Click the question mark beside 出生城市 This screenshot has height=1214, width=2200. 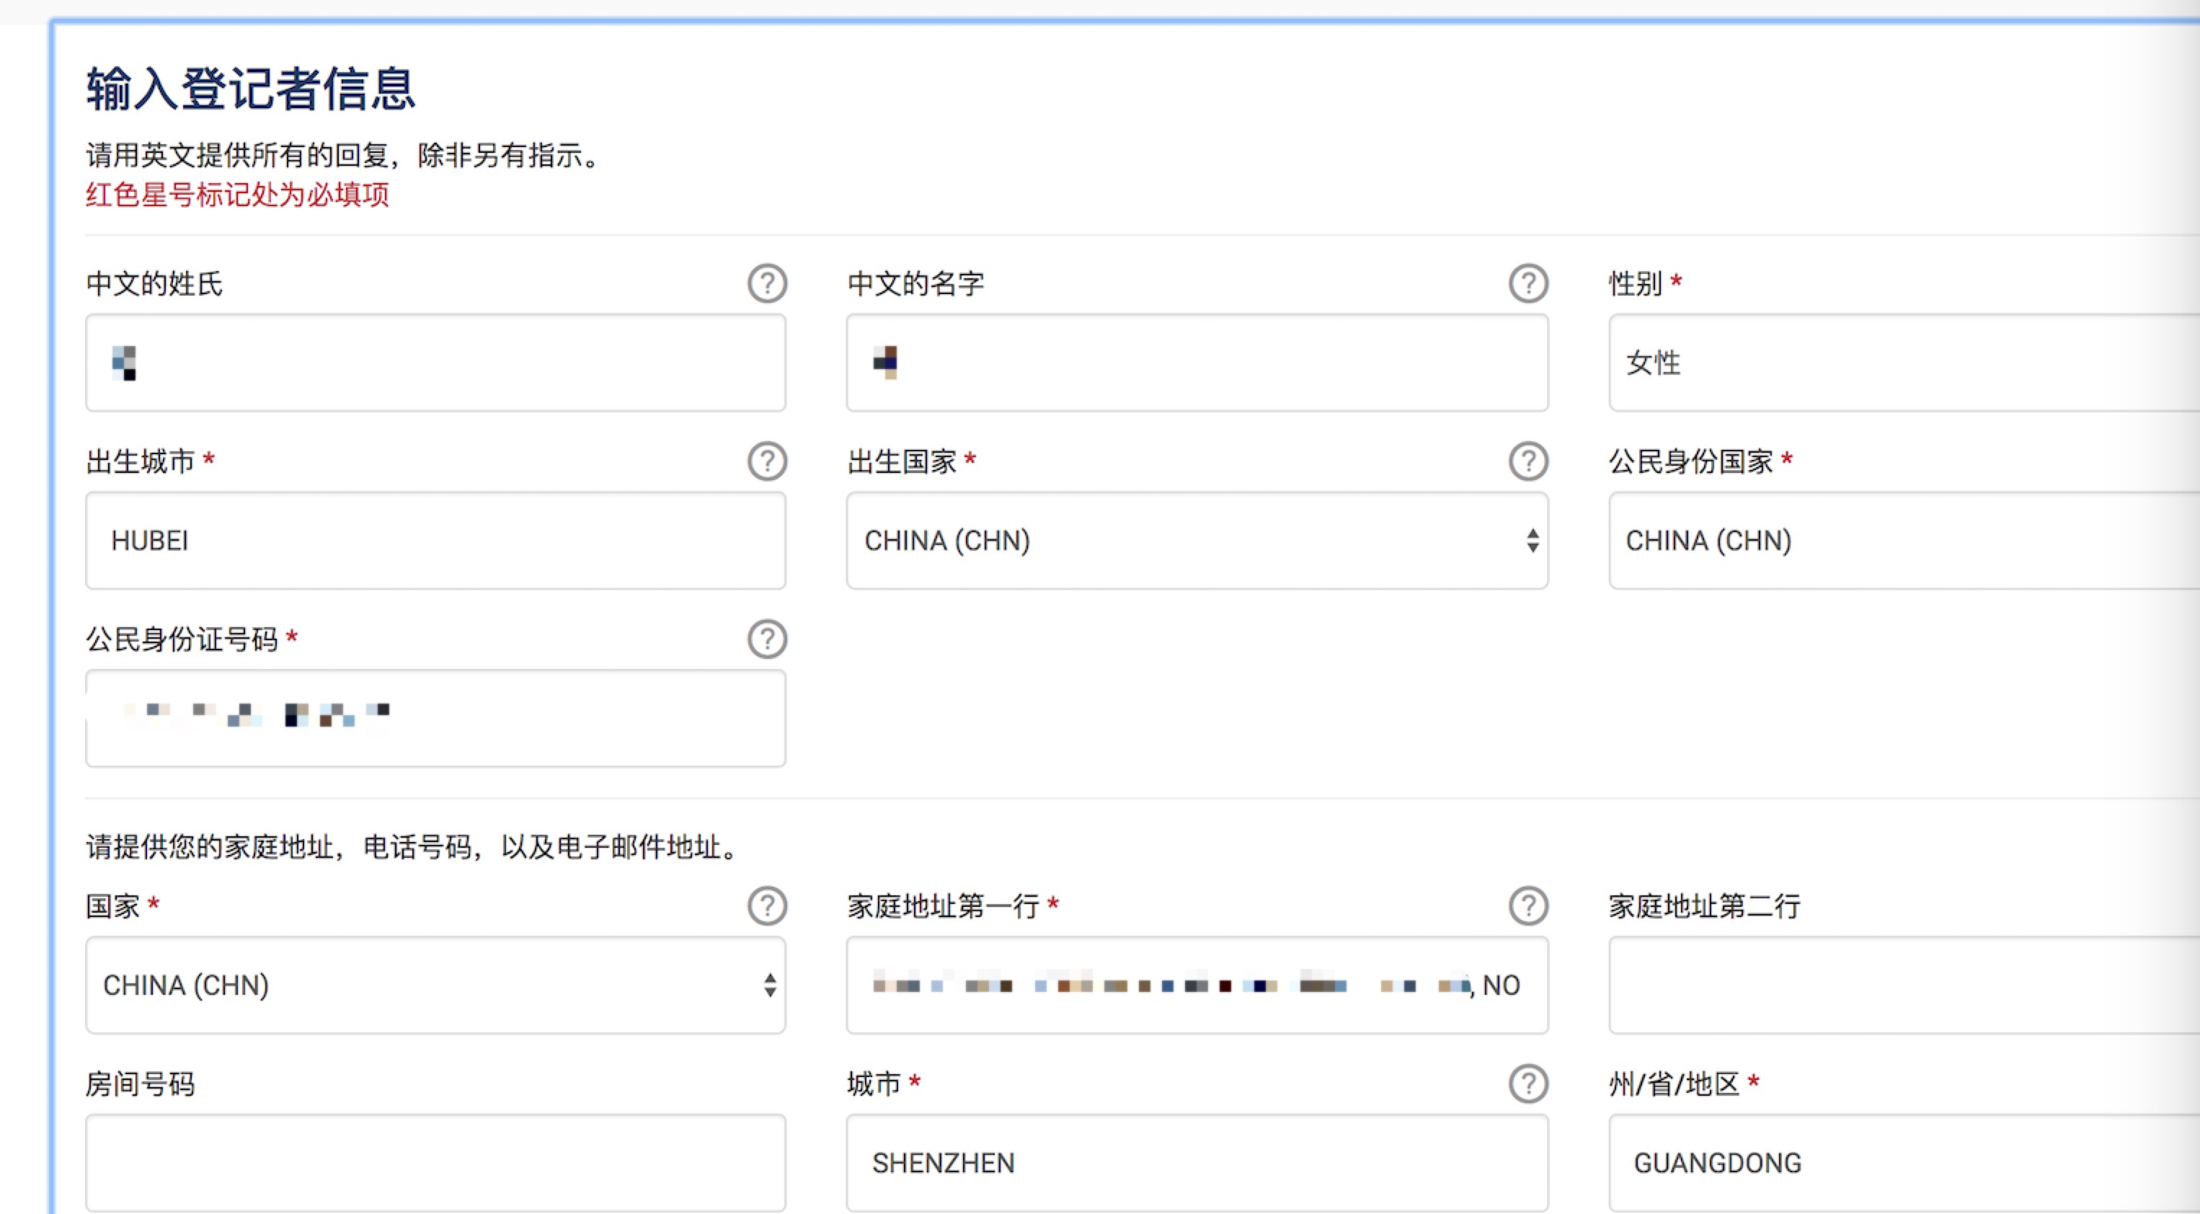(x=767, y=461)
